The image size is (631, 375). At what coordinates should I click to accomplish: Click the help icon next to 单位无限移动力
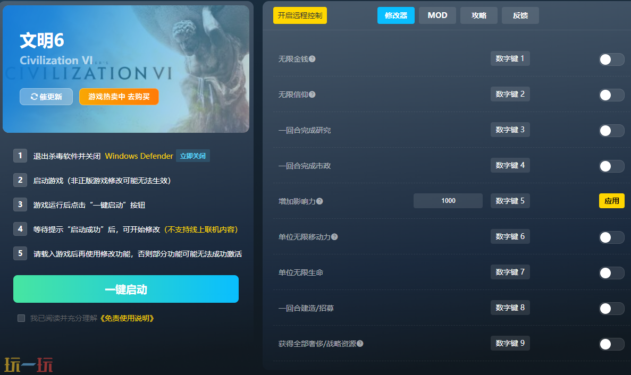click(334, 237)
